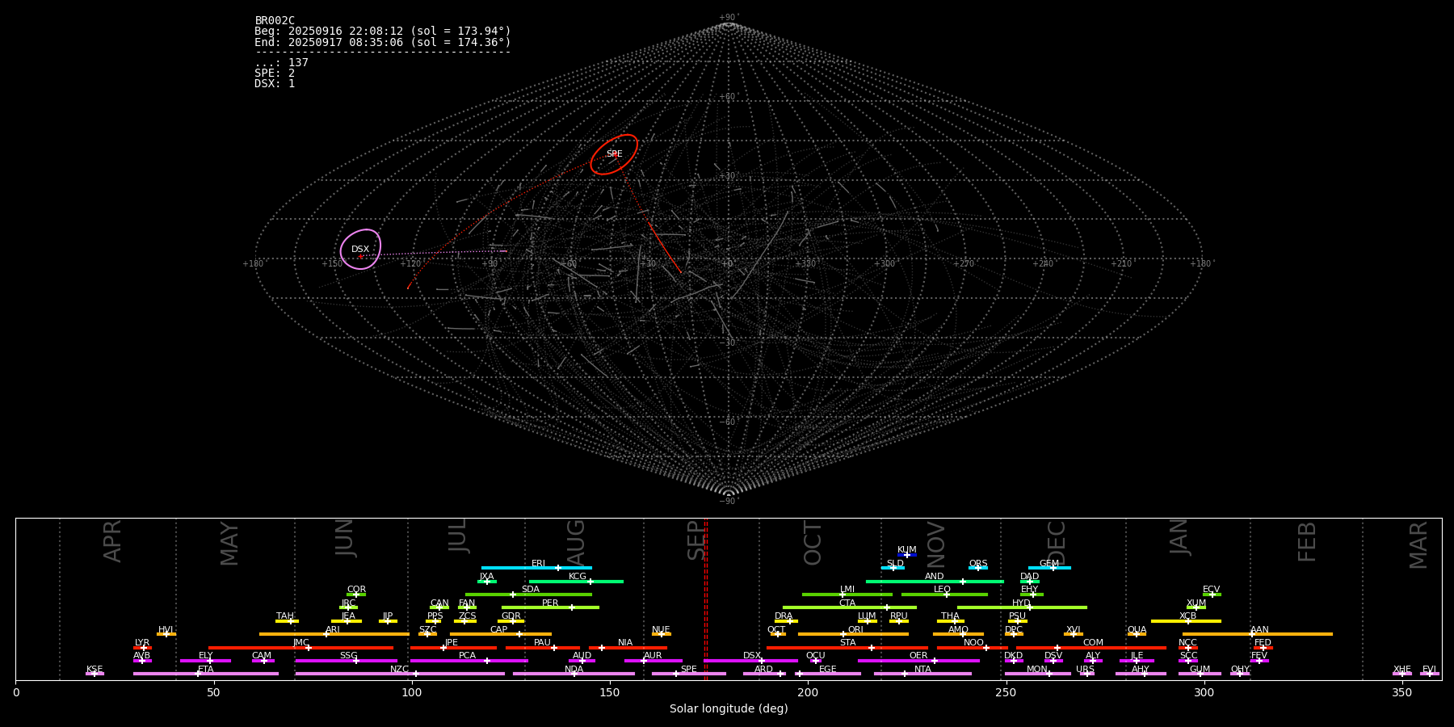Select the XHE shower label in the timeline

[1401, 670]
